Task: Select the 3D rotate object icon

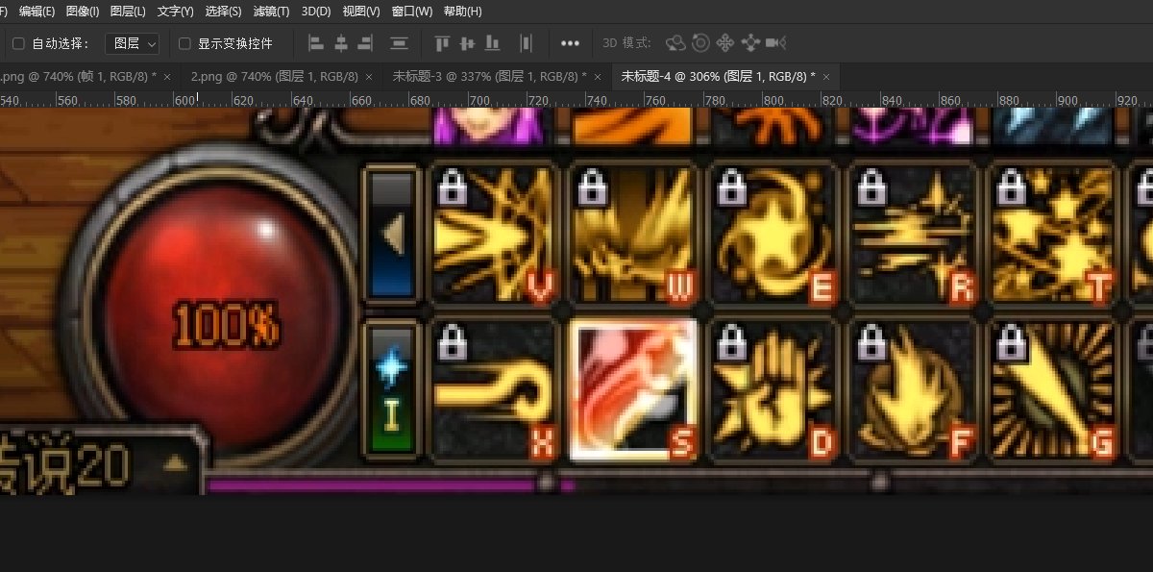Action: (675, 43)
